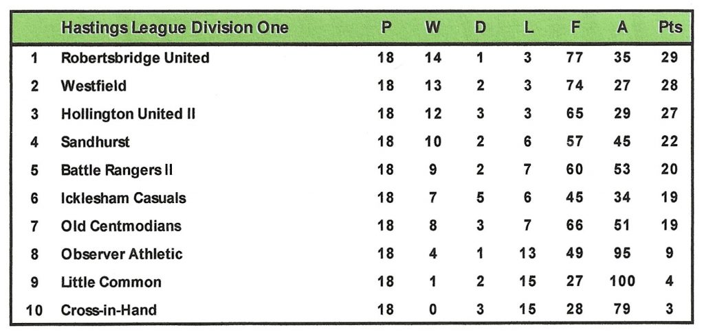This screenshot has width=704, height=334.
Task: Click the Cross-in-Hand team name
Action: tap(109, 310)
